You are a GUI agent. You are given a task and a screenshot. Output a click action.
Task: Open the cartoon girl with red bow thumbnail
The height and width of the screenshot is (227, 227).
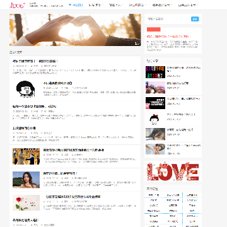coord(155,119)
